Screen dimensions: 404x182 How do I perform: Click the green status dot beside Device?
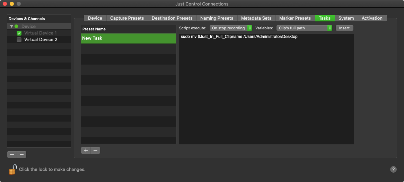(16, 26)
